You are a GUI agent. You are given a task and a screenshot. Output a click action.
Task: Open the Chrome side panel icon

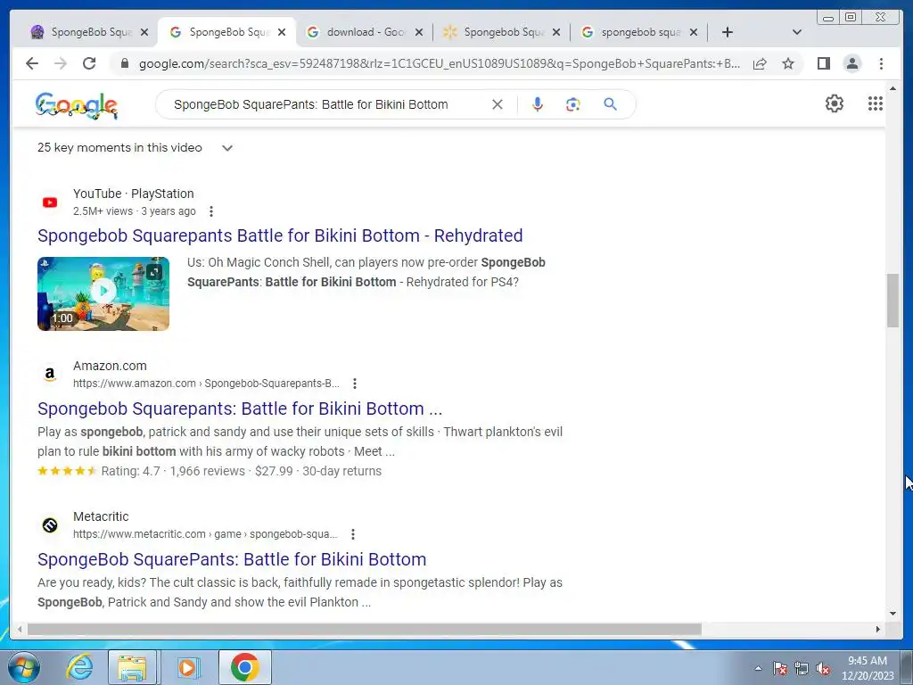(x=823, y=63)
